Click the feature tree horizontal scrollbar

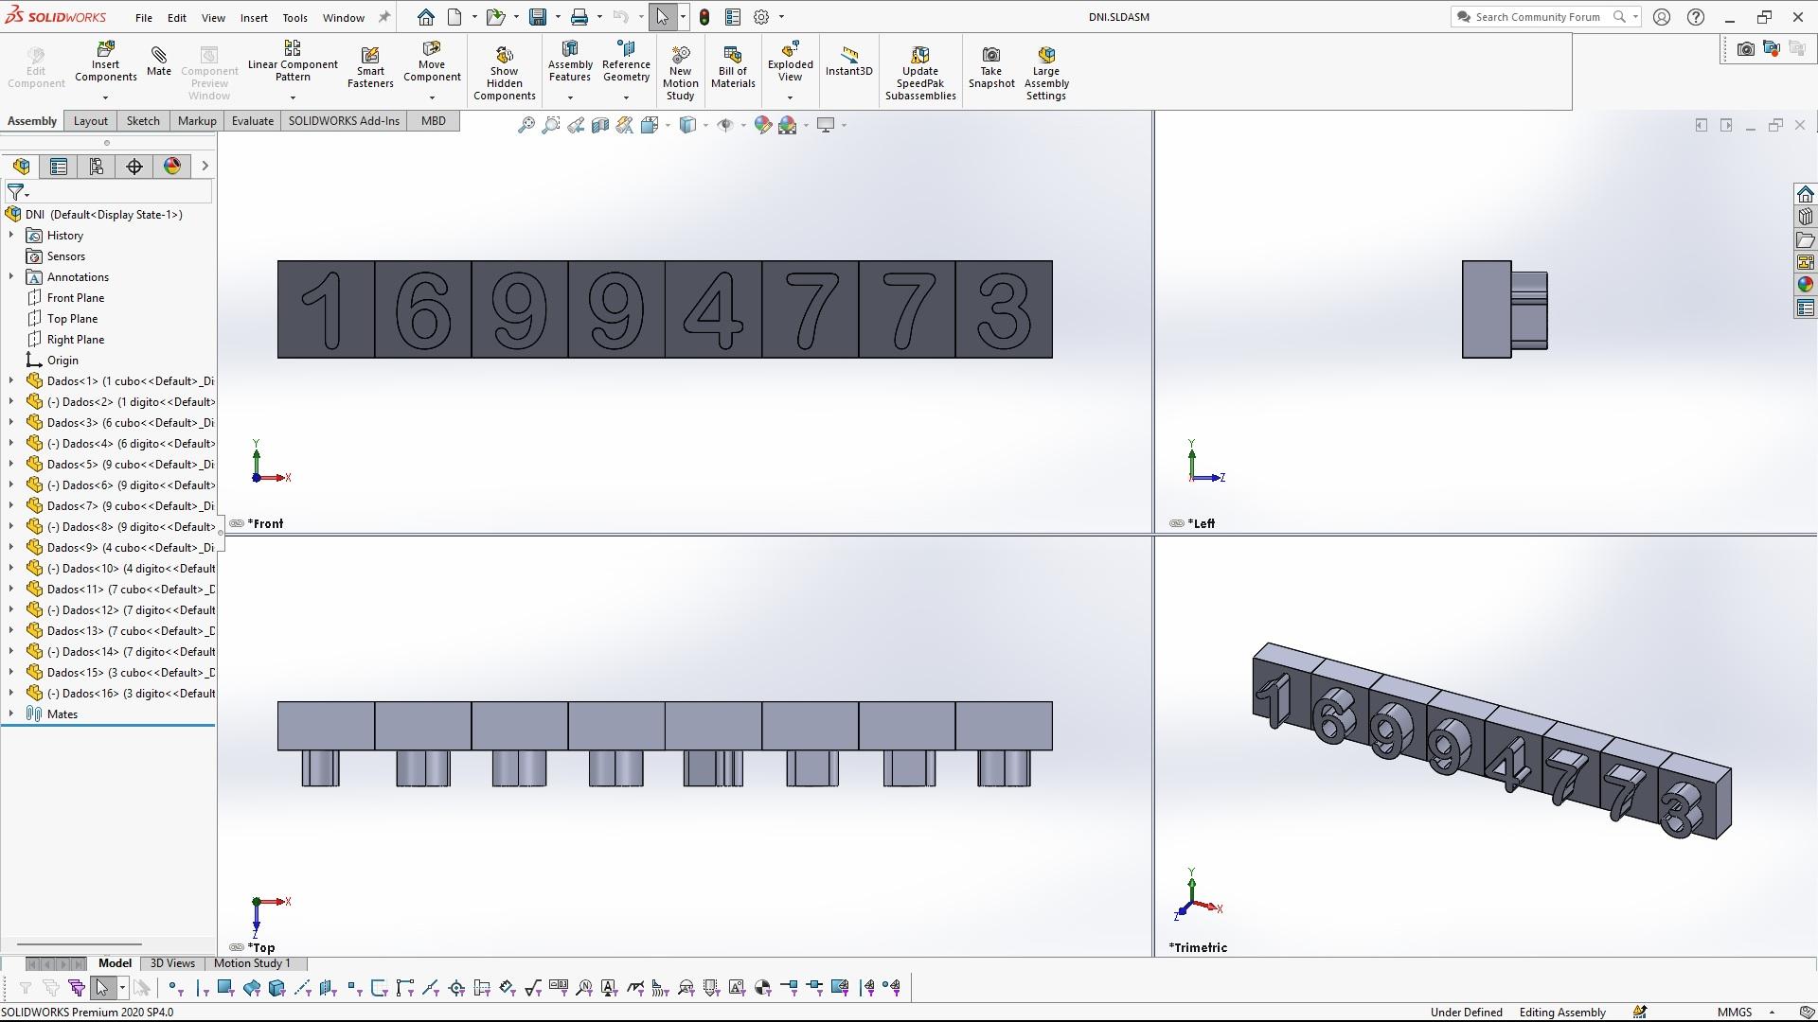[x=80, y=943]
